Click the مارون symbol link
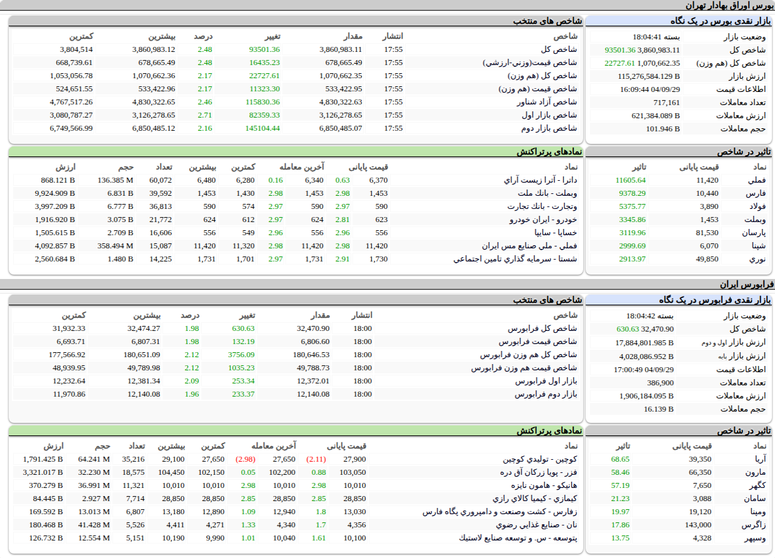 756,472
